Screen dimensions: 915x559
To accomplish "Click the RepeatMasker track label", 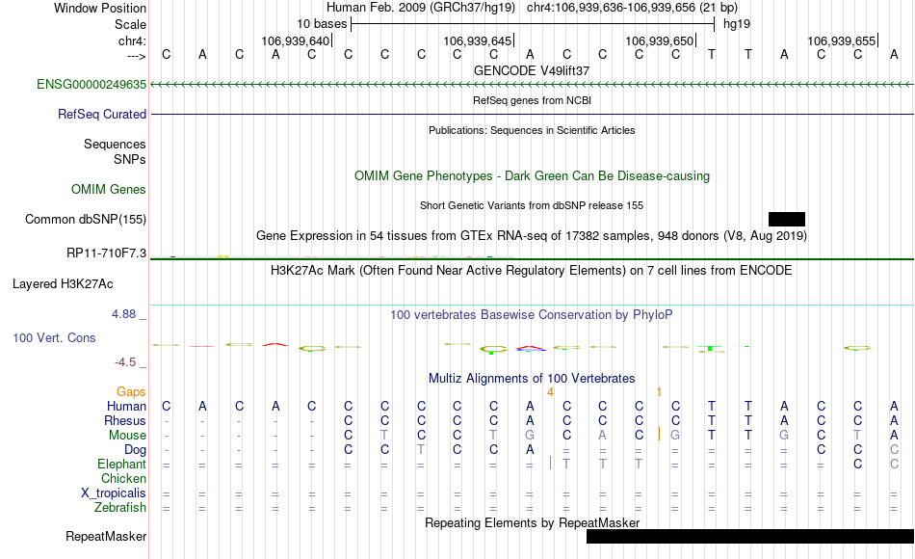I will point(106,536).
